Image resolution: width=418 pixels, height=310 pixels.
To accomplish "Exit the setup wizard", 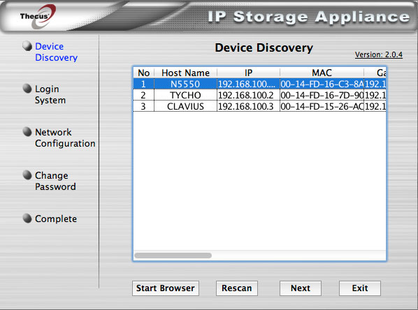I will pos(360,288).
